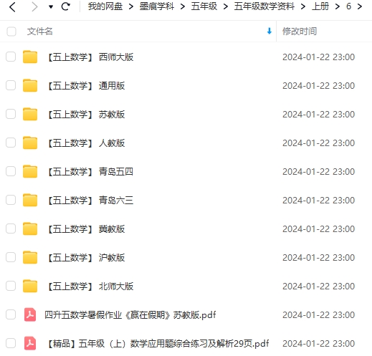Open the navigation history dropdown triangle
This screenshot has width=372, height=356.
[51, 7]
